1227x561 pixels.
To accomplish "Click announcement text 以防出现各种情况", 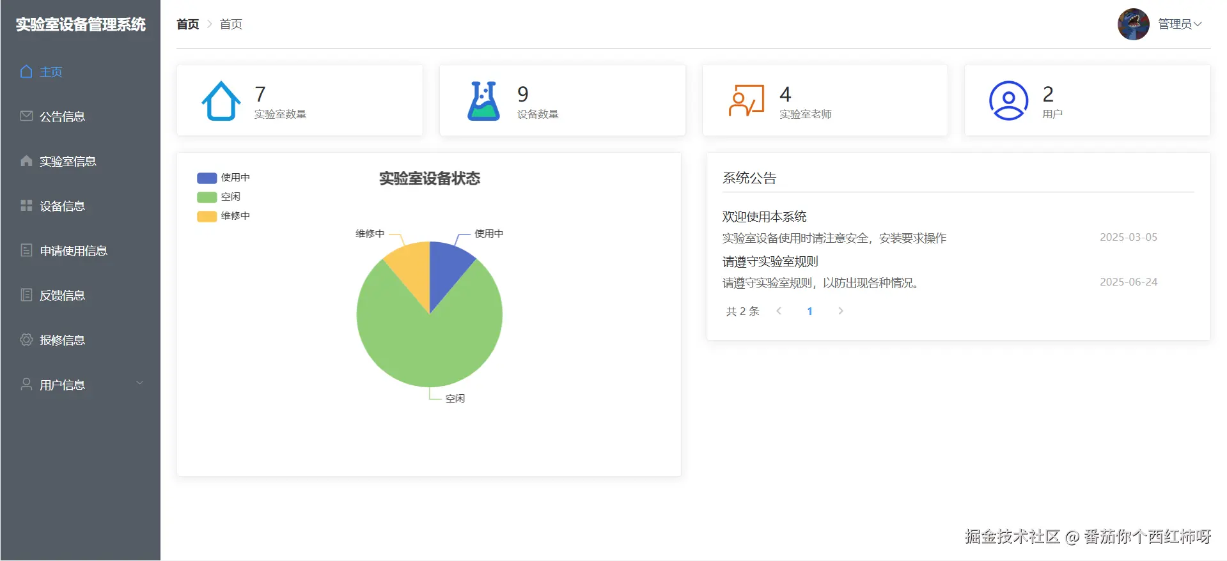I will (x=870, y=283).
